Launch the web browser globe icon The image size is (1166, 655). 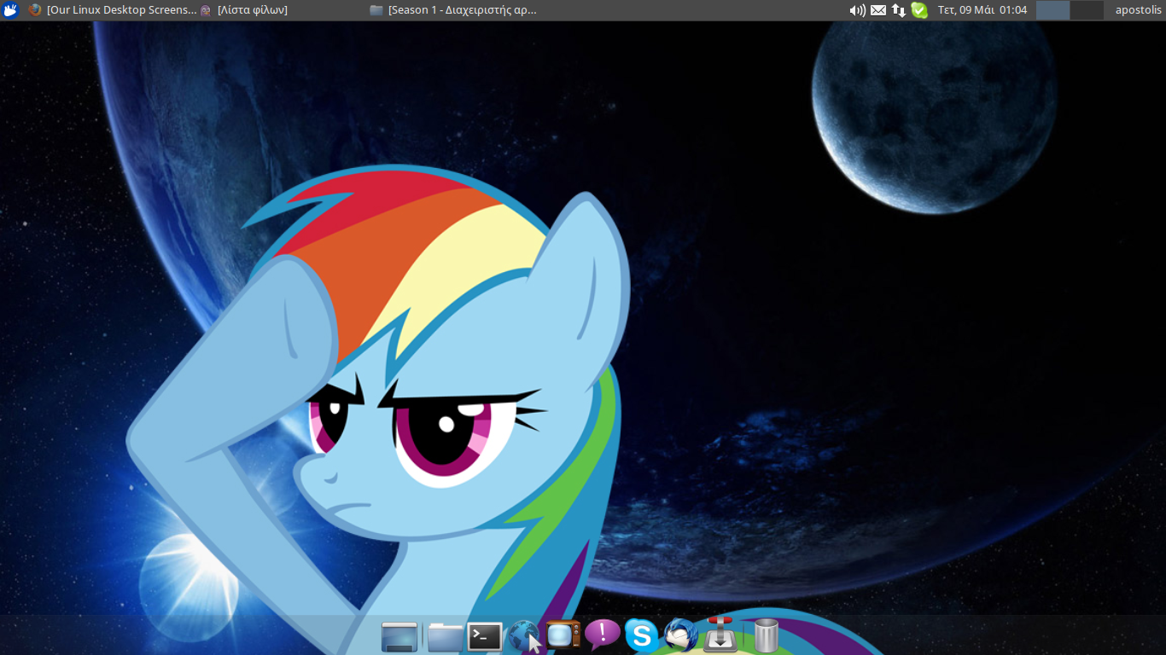(524, 636)
